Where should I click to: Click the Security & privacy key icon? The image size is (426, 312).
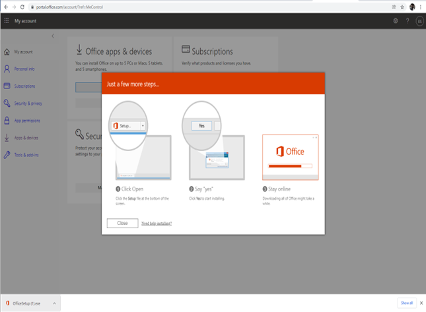pos(7,103)
